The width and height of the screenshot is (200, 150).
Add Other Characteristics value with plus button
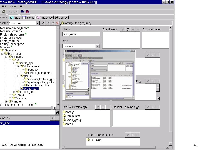(x=133, y=135)
